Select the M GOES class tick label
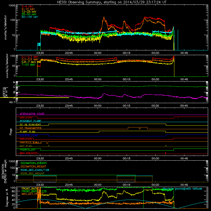Viewport: 211px width, 211px height. tap(14, 82)
